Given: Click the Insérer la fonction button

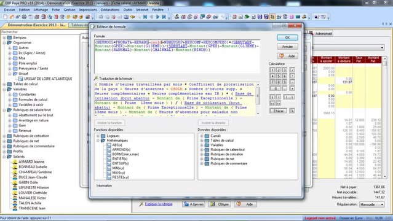Looking at the screenshot, I should coord(109,123).
